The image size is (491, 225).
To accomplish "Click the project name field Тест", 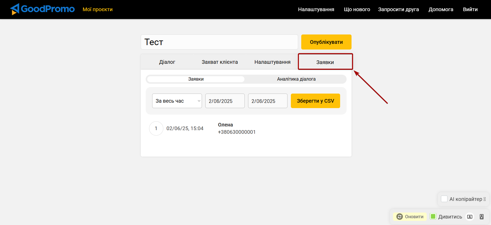I will (x=219, y=42).
